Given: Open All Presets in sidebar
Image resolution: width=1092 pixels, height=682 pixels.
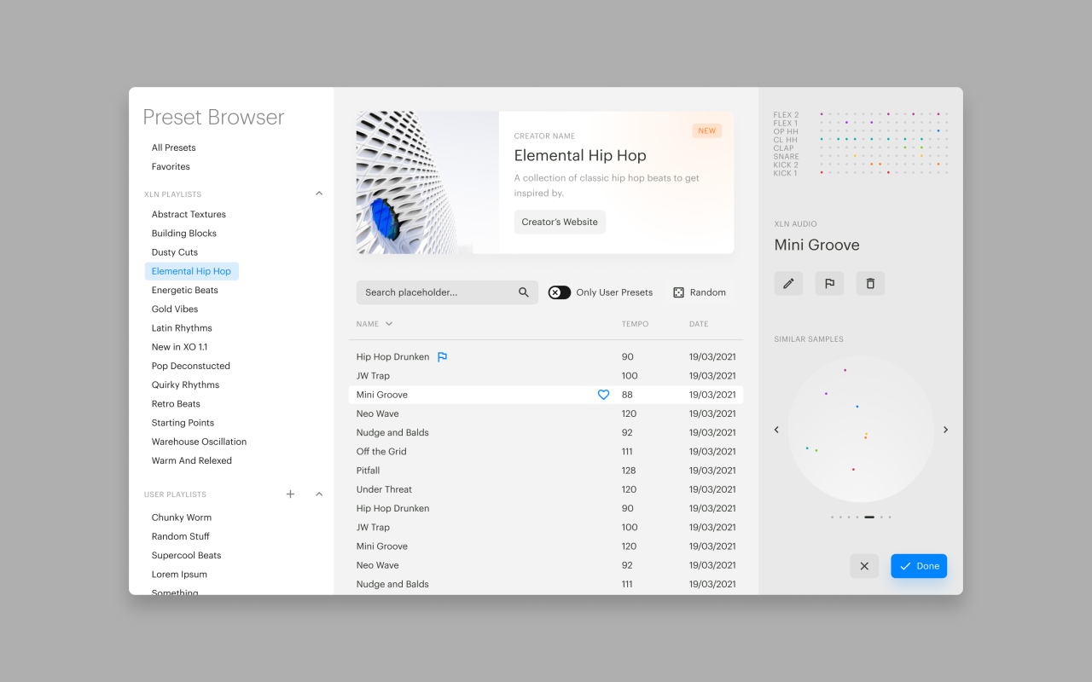Looking at the screenshot, I should (174, 147).
